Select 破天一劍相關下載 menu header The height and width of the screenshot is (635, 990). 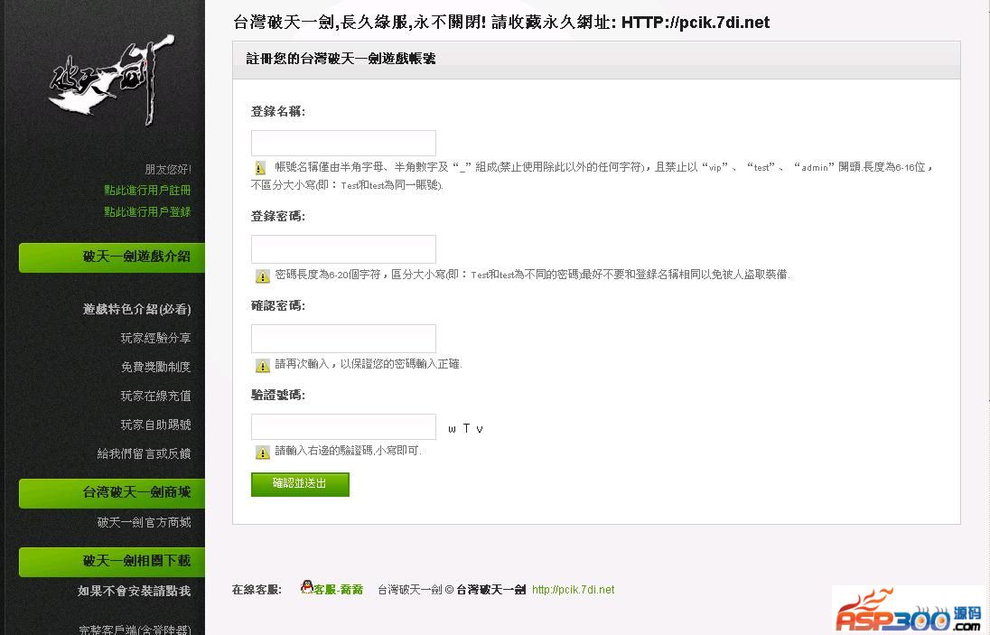tap(112, 561)
